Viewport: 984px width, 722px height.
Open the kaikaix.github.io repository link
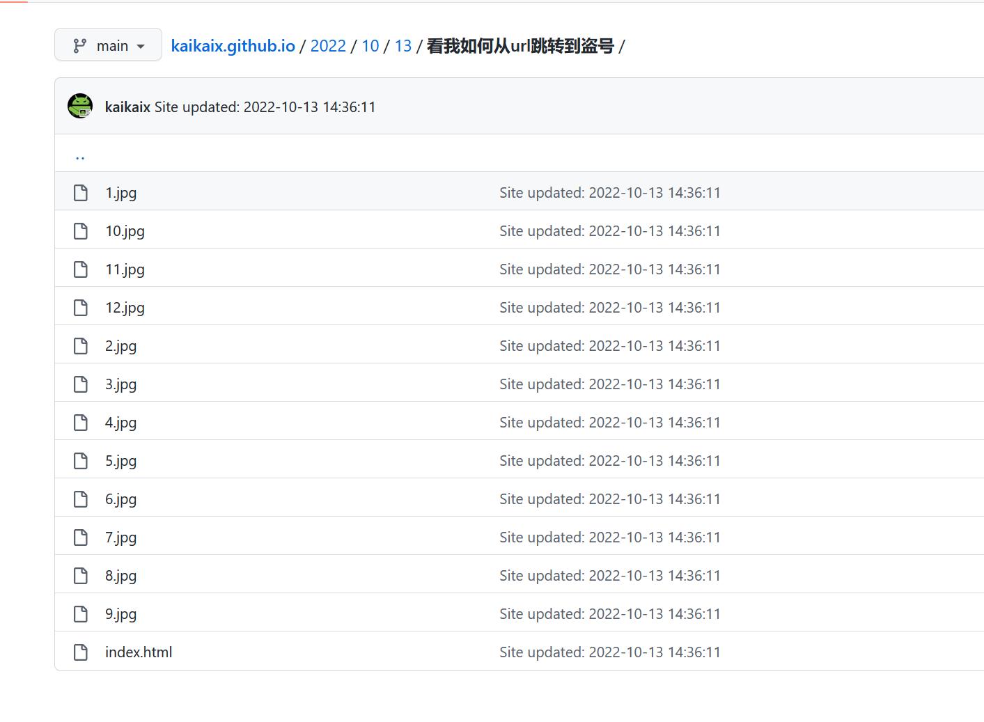[x=233, y=46]
